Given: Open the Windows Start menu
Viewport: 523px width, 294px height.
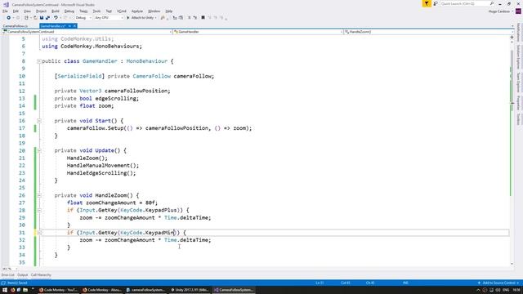Looking at the screenshot, I should pyautogui.click(x=4, y=290).
